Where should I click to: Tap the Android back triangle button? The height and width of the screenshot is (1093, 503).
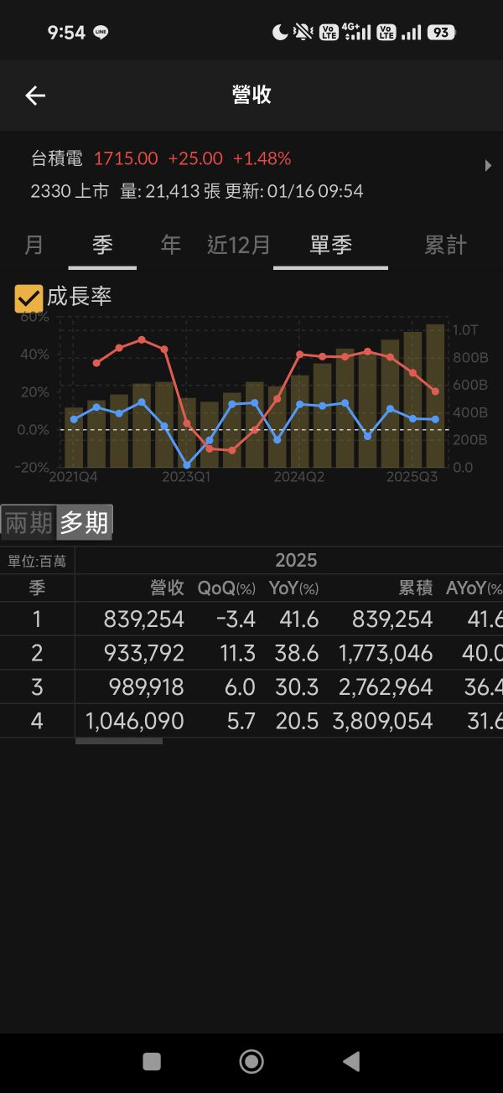(x=351, y=1061)
